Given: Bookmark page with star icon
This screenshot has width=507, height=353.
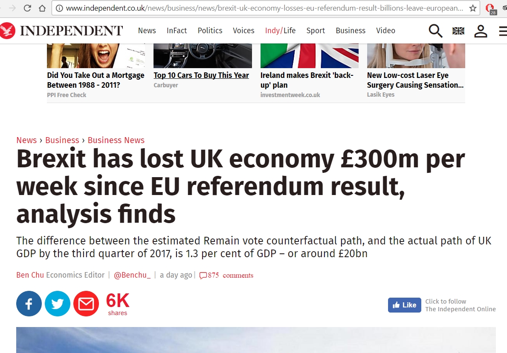Looking at the screenshot, I should (x=473, y=8).
